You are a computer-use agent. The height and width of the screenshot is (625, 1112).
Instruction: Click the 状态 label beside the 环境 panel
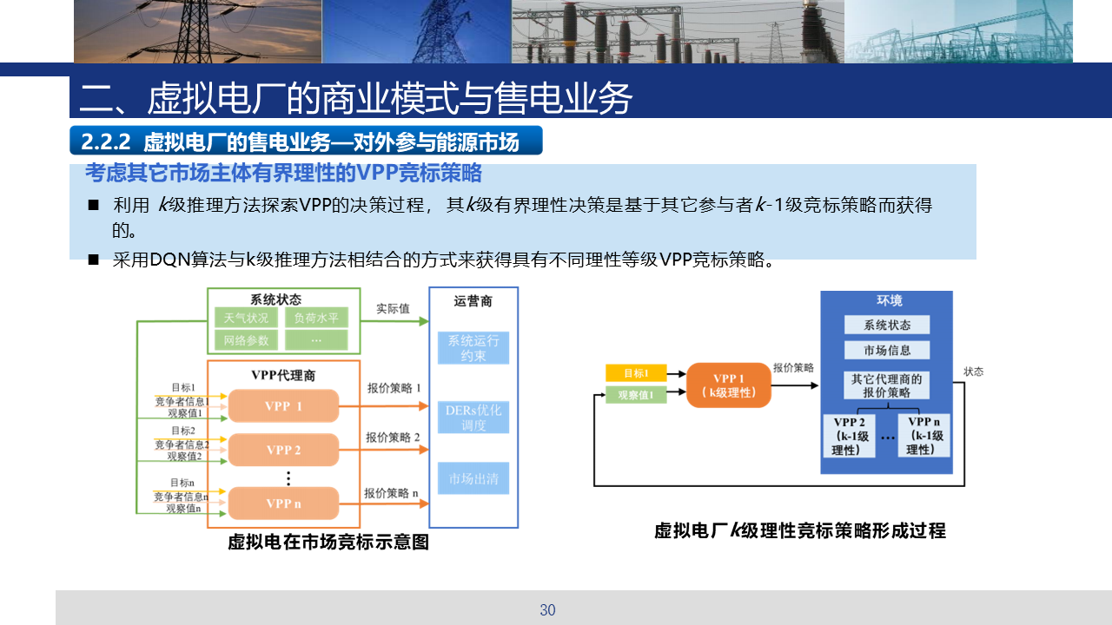[974, 372]
